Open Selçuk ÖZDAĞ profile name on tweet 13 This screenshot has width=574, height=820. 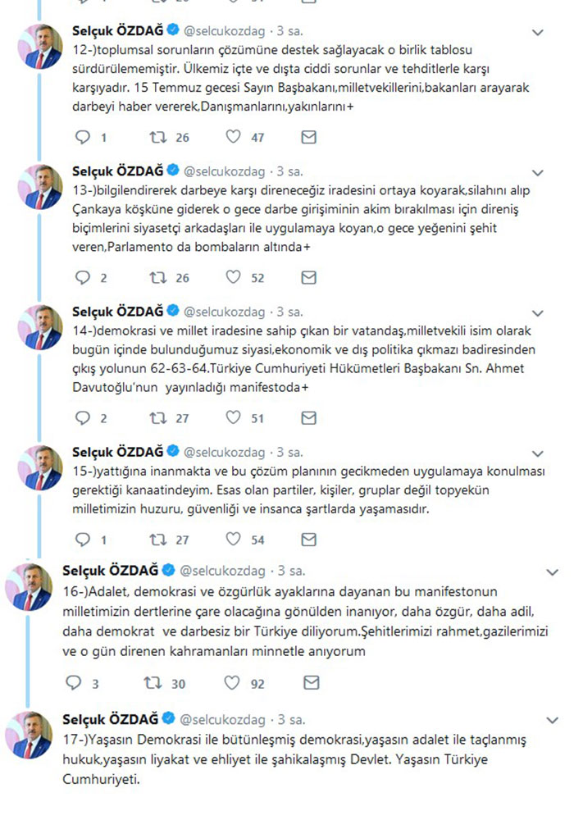(117, 171)
